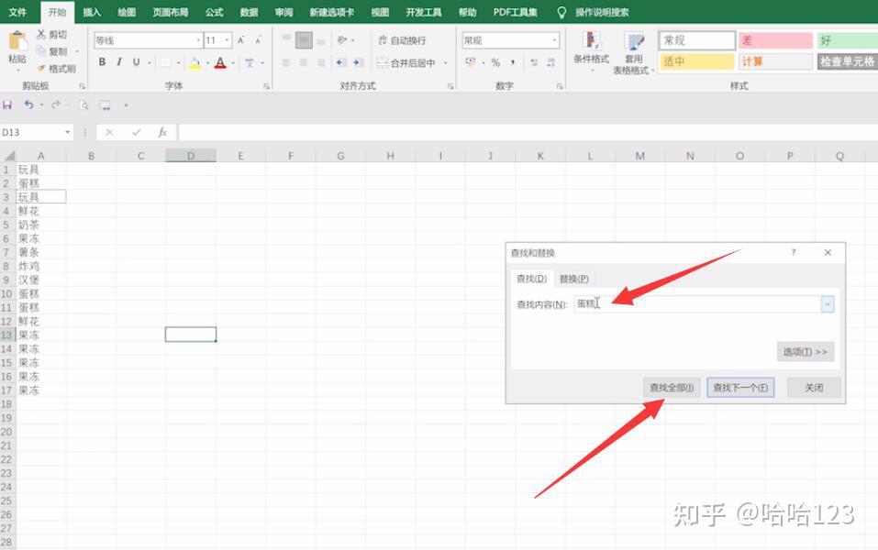Click the Find Next button
This screenshot has height=550, width=878.
point(740,387)
